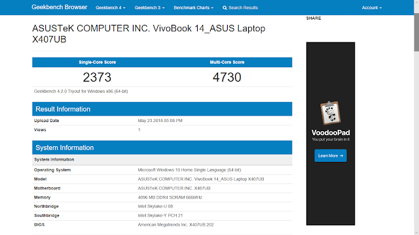Click the gray System Information subheader row

(x=162, y=159)
